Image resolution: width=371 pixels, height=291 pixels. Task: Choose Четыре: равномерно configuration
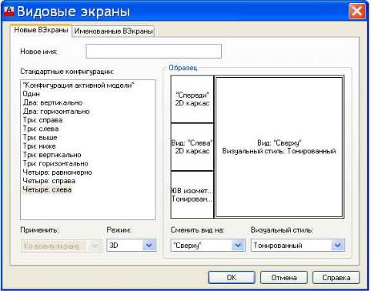[57, 172]
